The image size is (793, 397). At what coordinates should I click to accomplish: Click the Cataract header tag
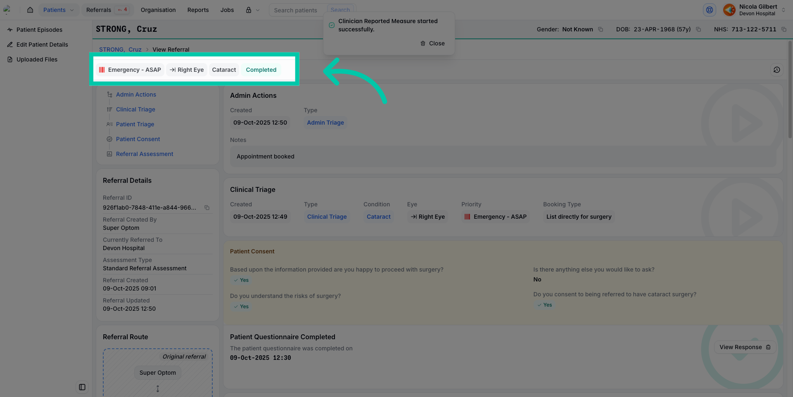click(x=224, y=70)
